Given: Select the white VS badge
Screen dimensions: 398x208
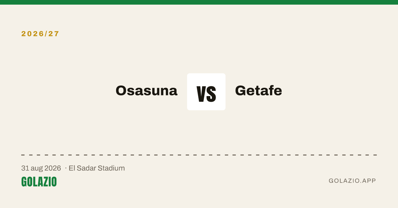Looking at the screenshot, I should (206, 92).
